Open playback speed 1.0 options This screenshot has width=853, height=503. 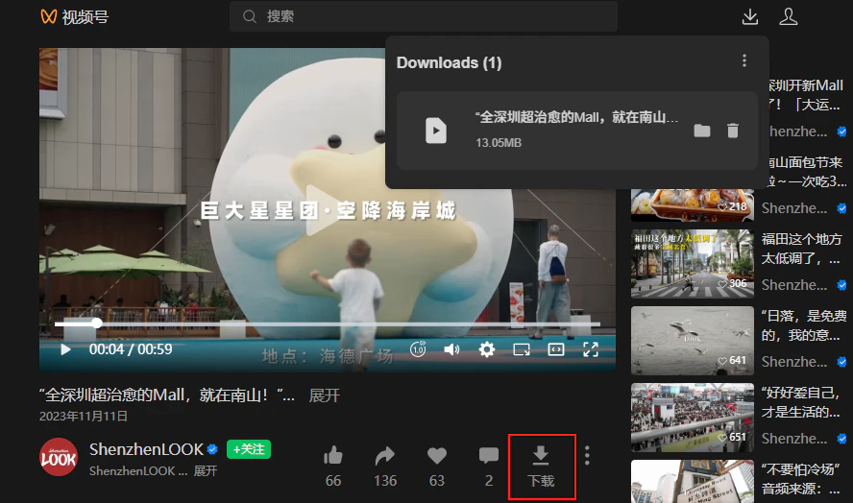point(418,349)
